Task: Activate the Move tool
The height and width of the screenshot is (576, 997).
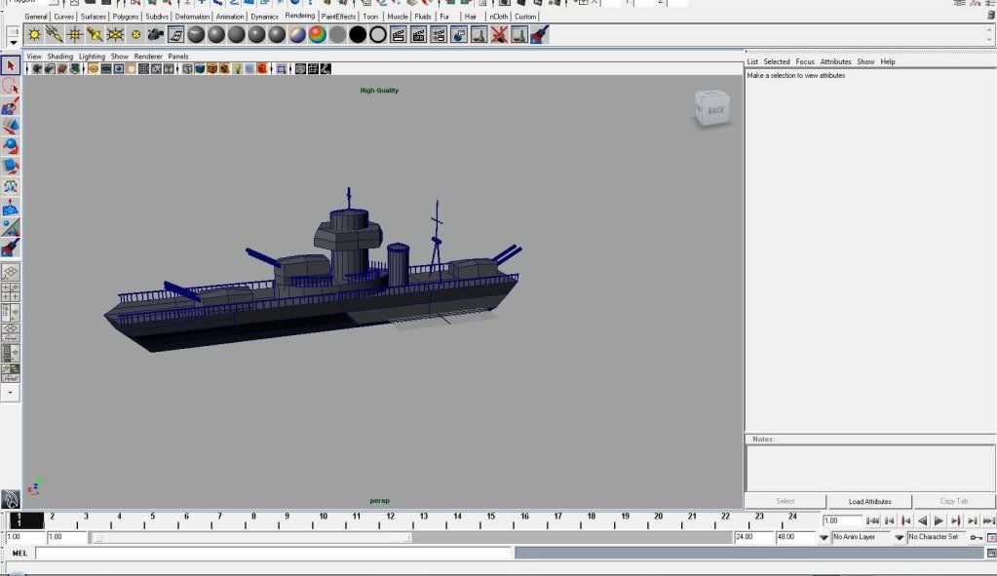Action: coord(10,126)
